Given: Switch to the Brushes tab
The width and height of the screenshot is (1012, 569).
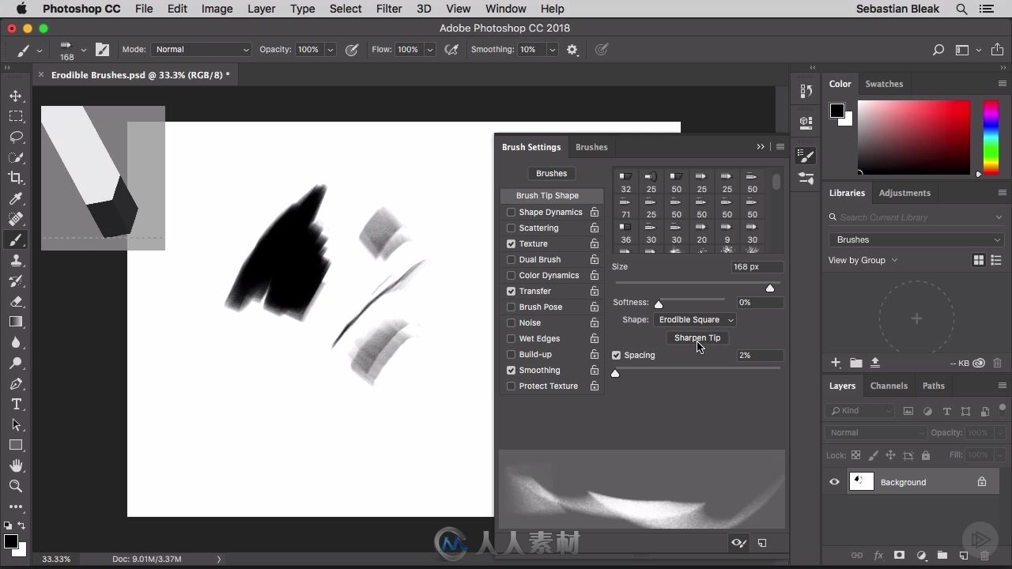Looking at the screenshot, I should 591,147.
